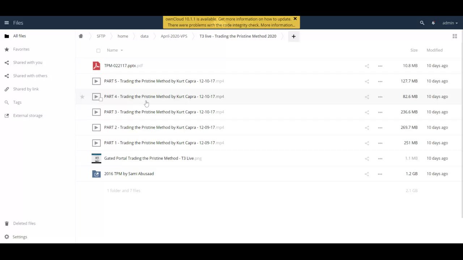Navigate to April-2020-VPS breadcrumb

[x=174, y=36]
